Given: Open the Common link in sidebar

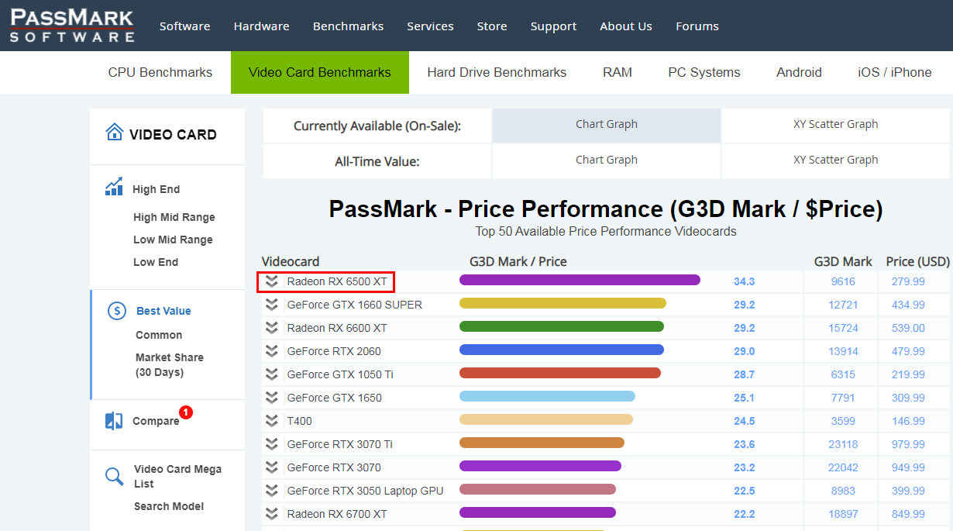Looking at the screenshot, I should pos(159,335).
